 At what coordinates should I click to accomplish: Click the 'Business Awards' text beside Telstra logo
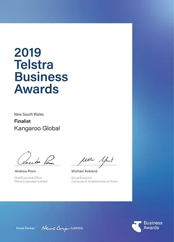[x=153, y=225]
